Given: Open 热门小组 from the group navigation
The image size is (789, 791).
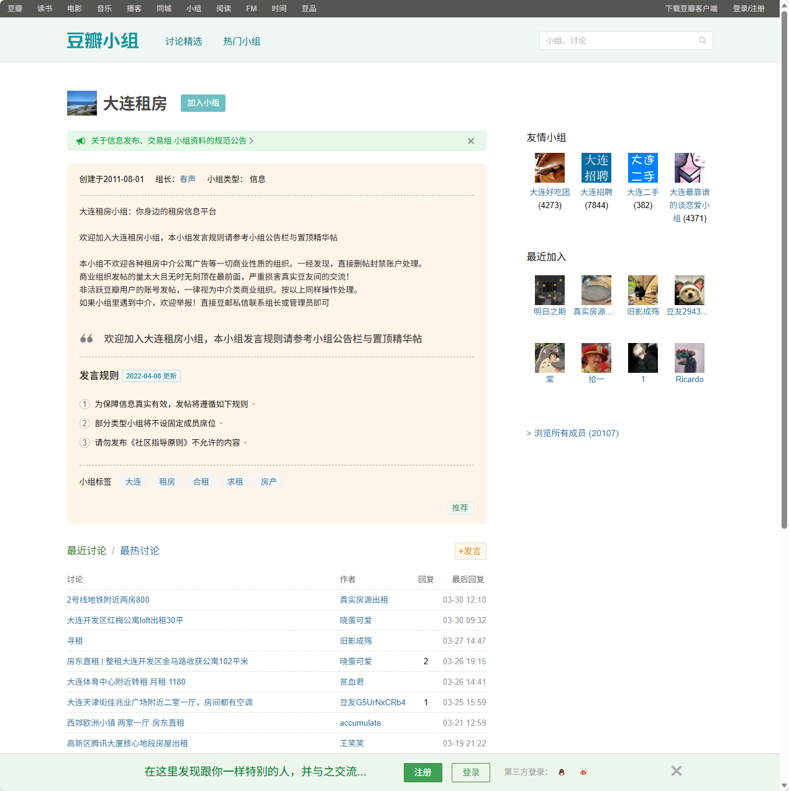Looking at the screenshot, I should pos(242,41).
